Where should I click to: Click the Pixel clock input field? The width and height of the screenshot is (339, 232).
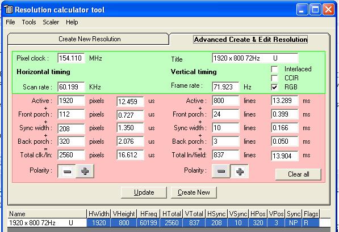71,58
